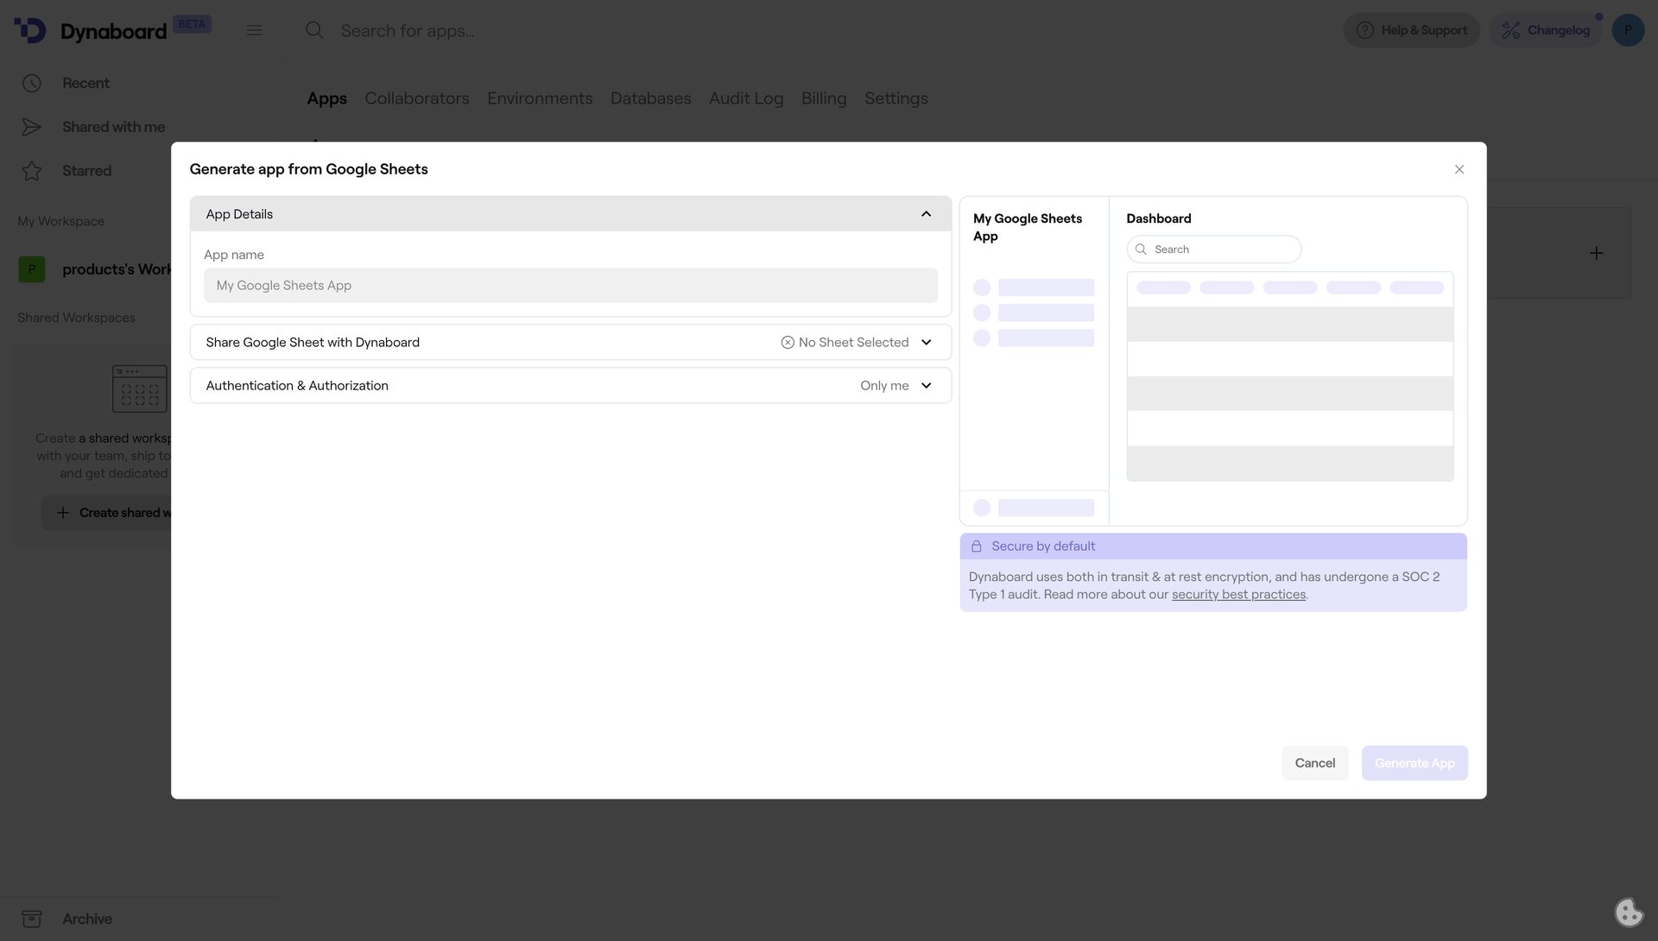Click the App name input field
The image size is (1658, 941).
coord(570,285)
